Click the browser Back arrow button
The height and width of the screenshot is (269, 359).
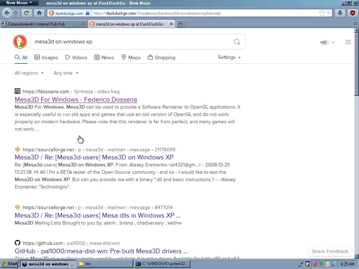(x=7, y=13)
